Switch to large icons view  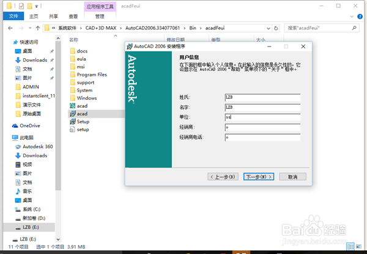358,247
